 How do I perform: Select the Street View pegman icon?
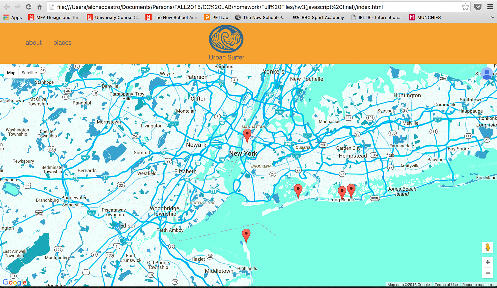(488, 247)
